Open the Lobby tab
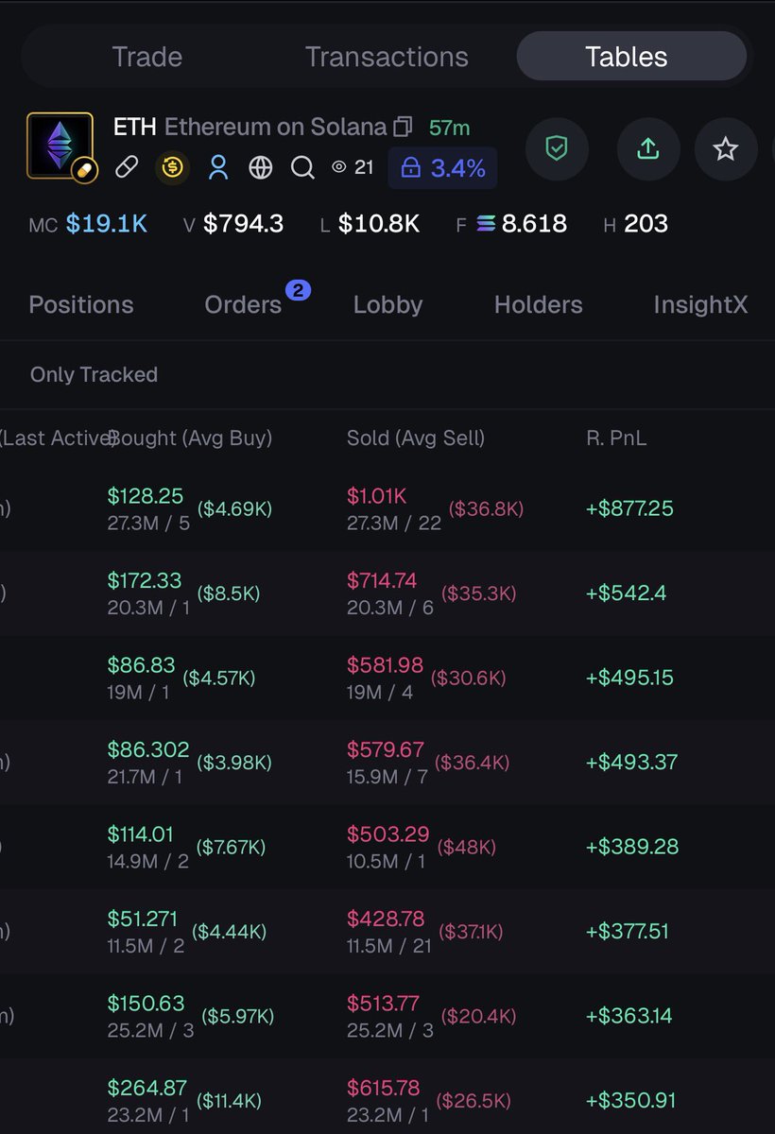The width and height of the screenshot is (775, 1134). (x=387, y=304)
